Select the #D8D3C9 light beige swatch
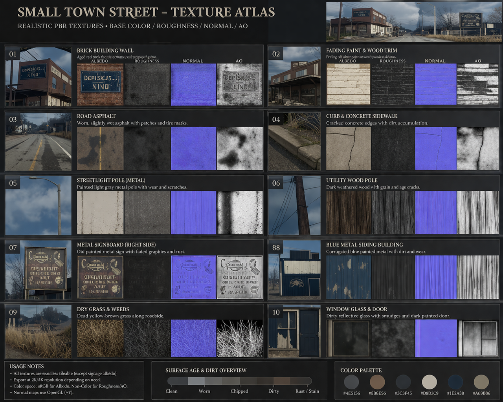 [x=429, y=382]
